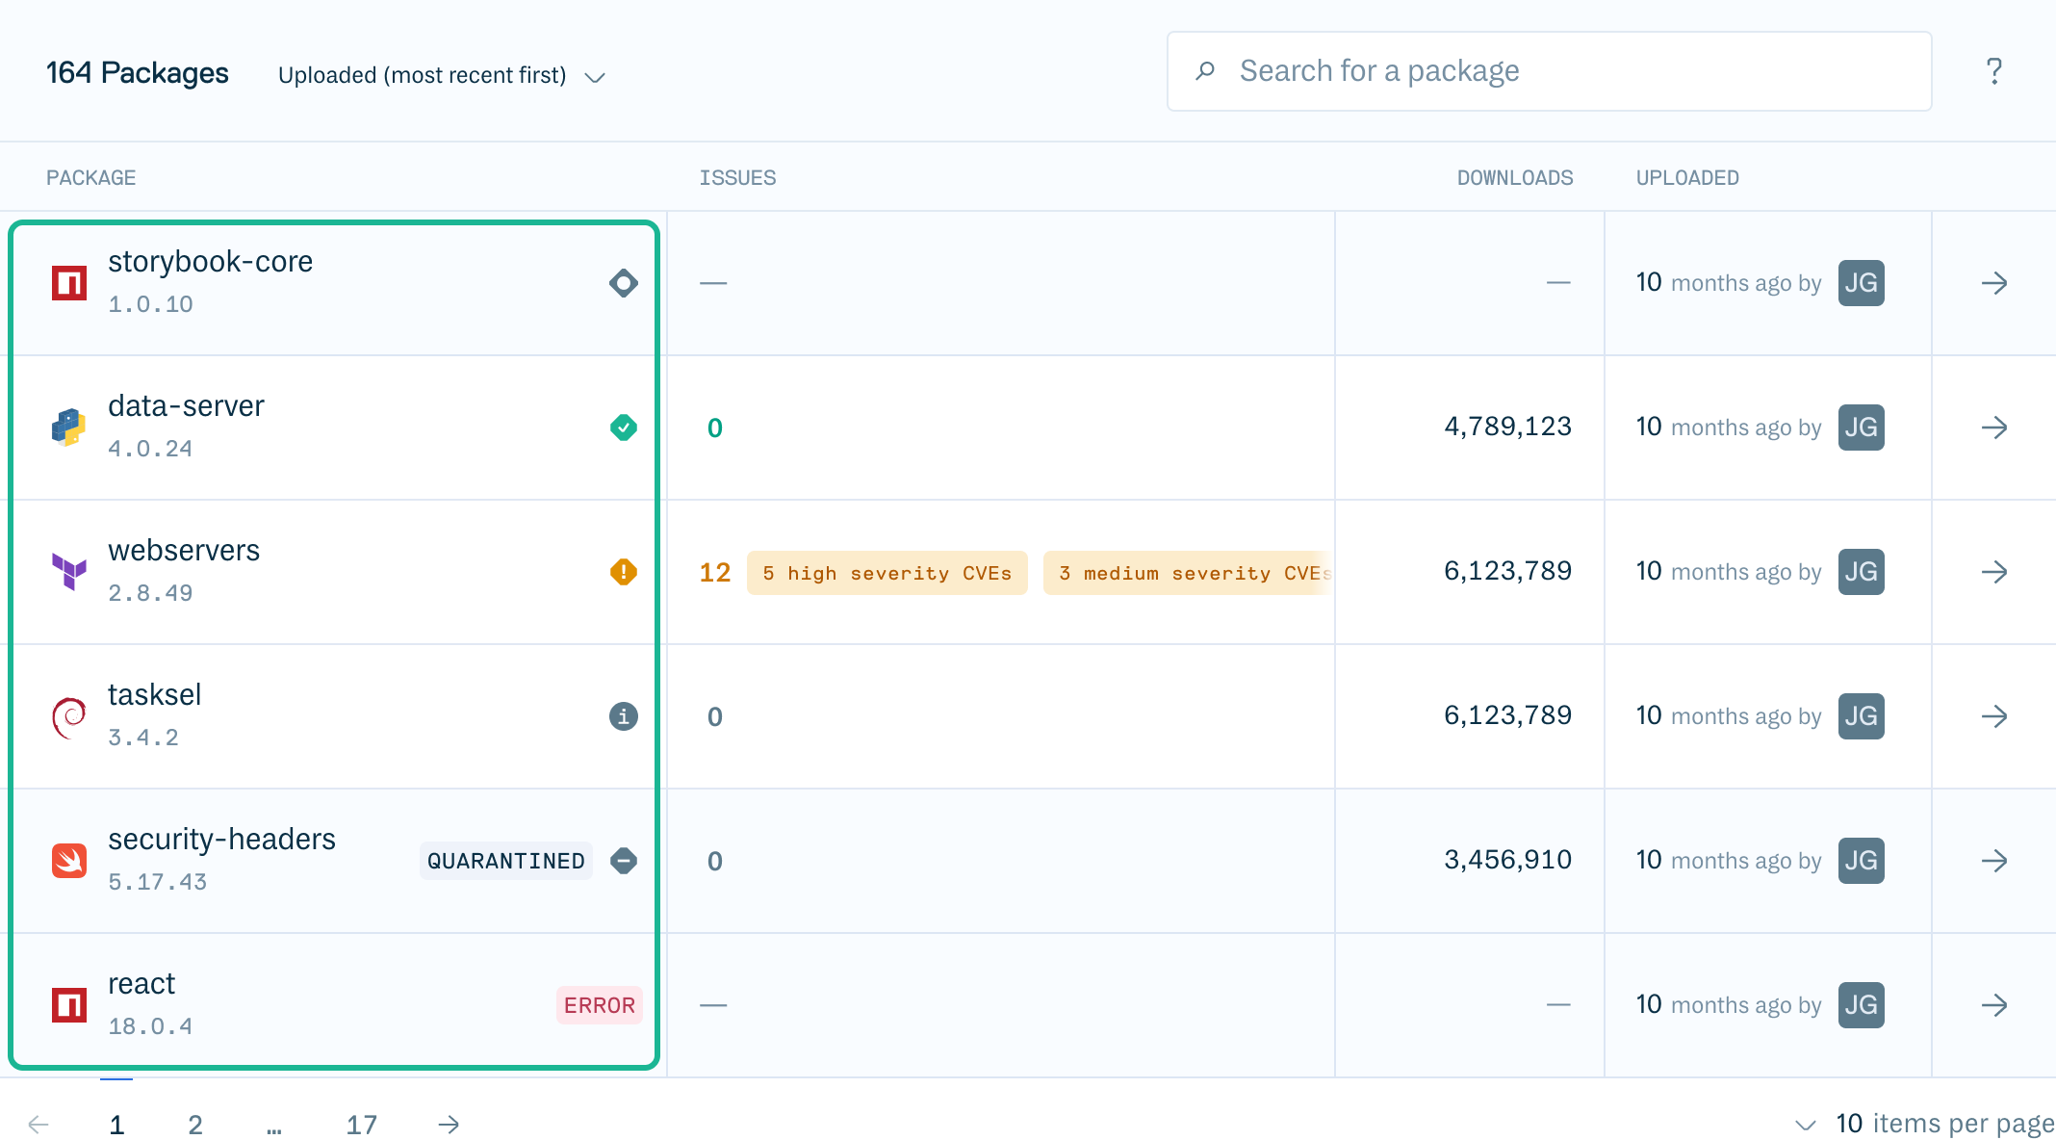Click JG avatar in webservers row
This screenshot has width=2056, height=1140.
1862,572
